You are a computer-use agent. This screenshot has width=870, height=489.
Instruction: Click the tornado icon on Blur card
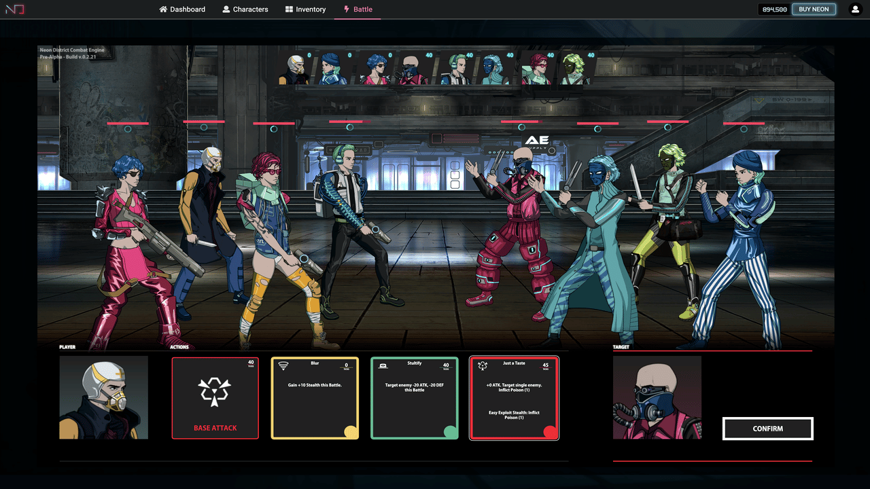284,365
